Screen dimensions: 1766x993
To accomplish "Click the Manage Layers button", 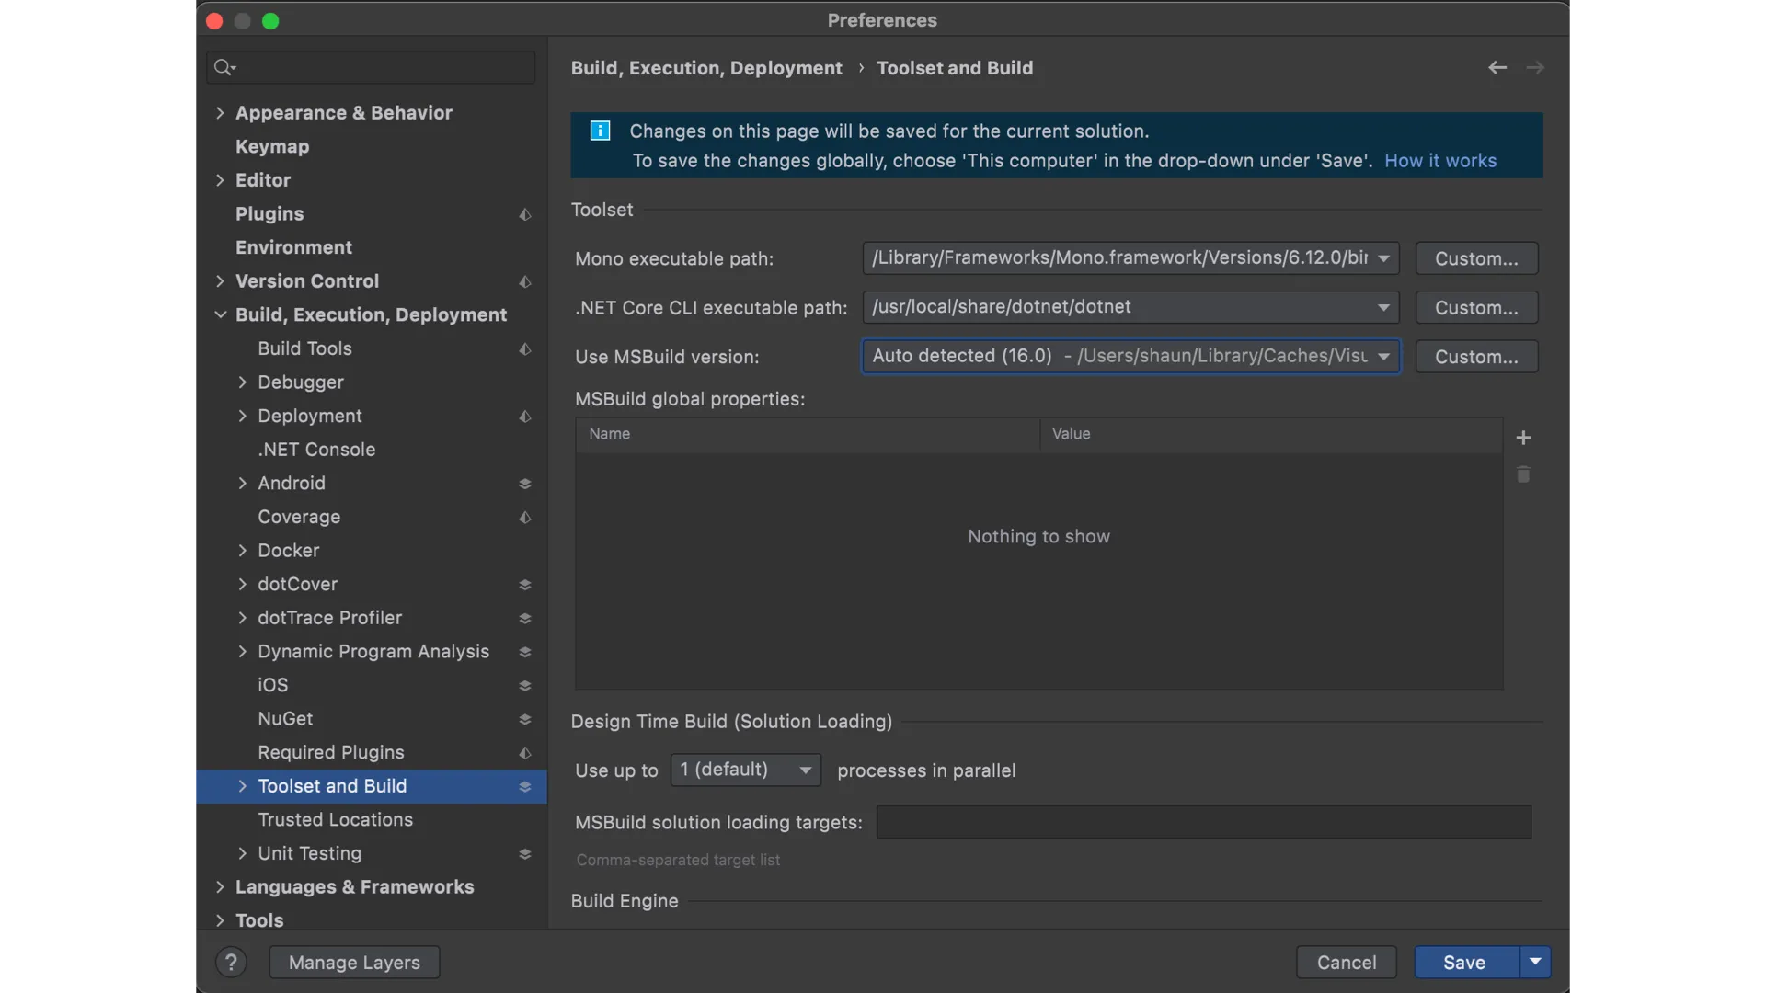I will click(x=354, y=963).
